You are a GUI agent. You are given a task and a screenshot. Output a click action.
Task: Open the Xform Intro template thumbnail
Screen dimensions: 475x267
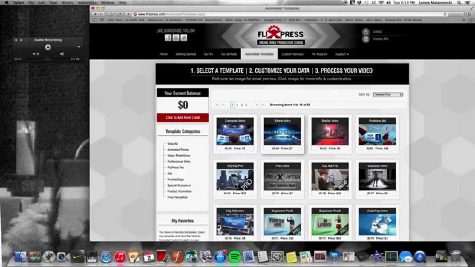coord(282,134)
